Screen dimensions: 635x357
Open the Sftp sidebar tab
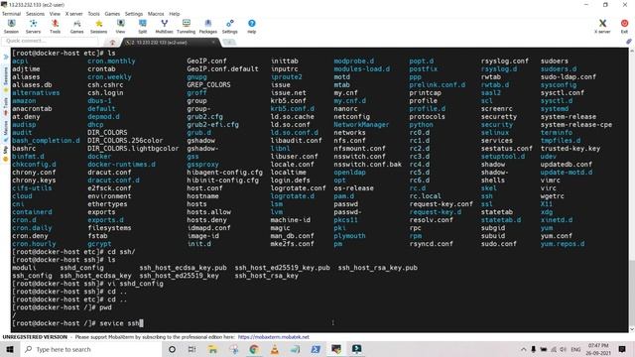[x=6, y=154]
